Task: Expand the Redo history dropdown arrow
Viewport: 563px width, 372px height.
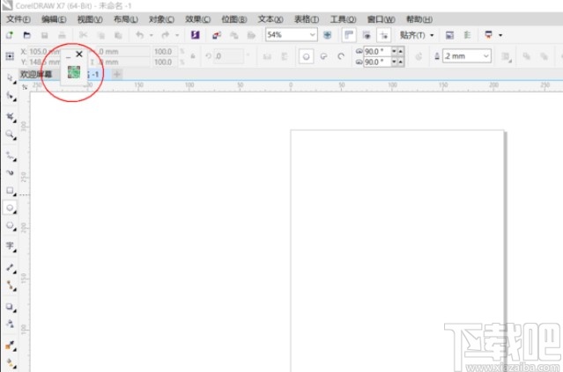Action: [x=177, y=35]
